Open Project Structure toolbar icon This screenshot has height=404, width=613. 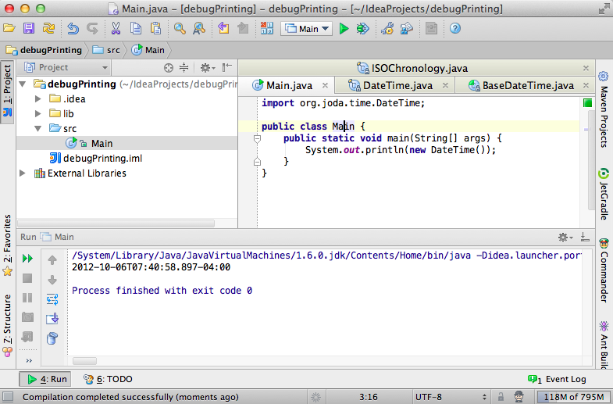tap(407, 29)
